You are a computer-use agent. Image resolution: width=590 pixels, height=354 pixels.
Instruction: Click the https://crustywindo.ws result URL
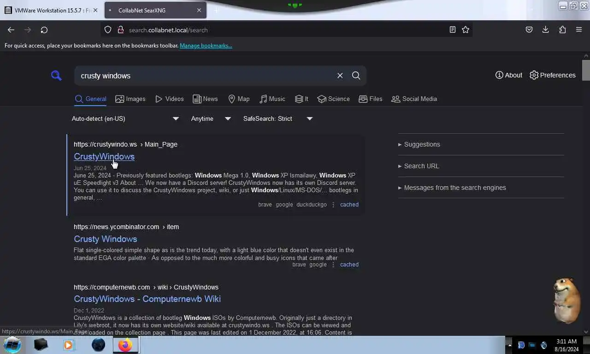[125, 144]
